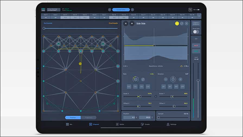This screenshot has height=137, width=243.
Task: Select output Out 16
Action: pyautogui.click(x=192, y=16)
